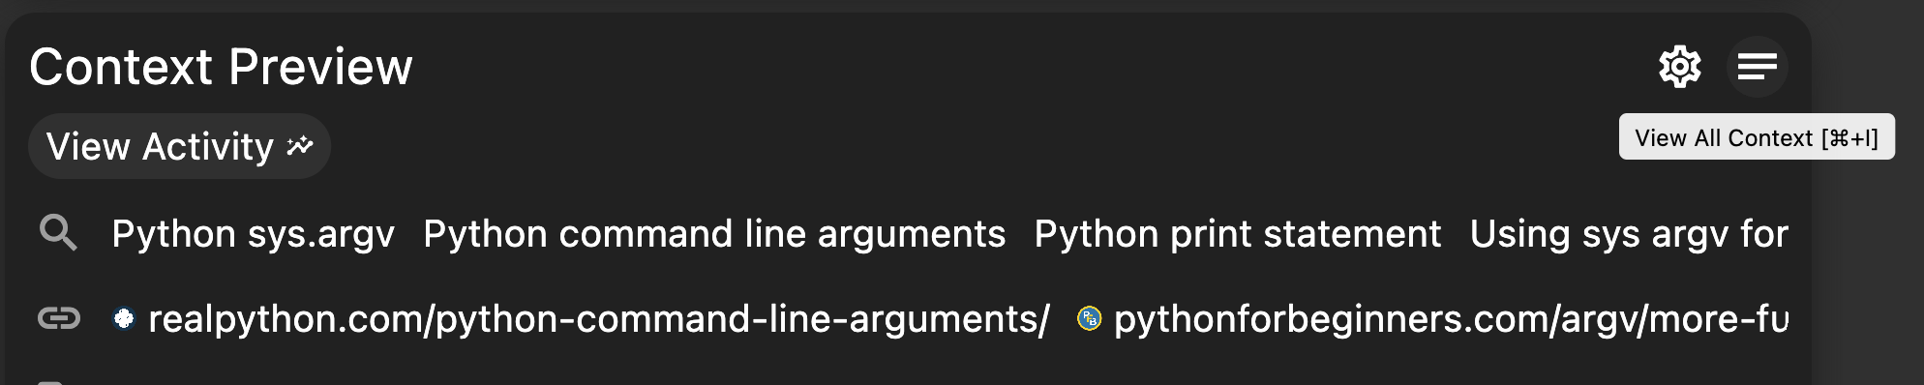
Task: Click the pythonforbeginners.com favicon
Action: pyautogui.click(x=1089, y=318)
